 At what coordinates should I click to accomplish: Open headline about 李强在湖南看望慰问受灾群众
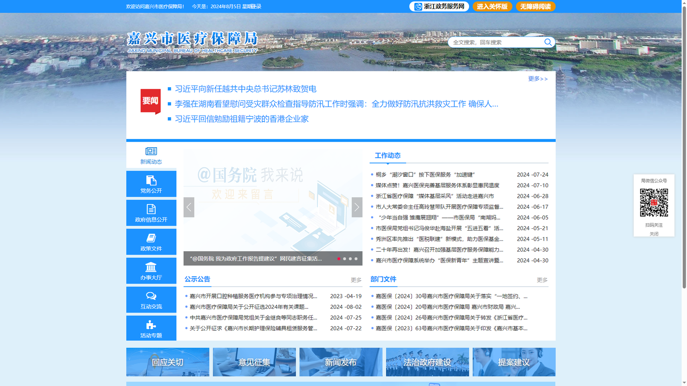click(x=336, y=104)
